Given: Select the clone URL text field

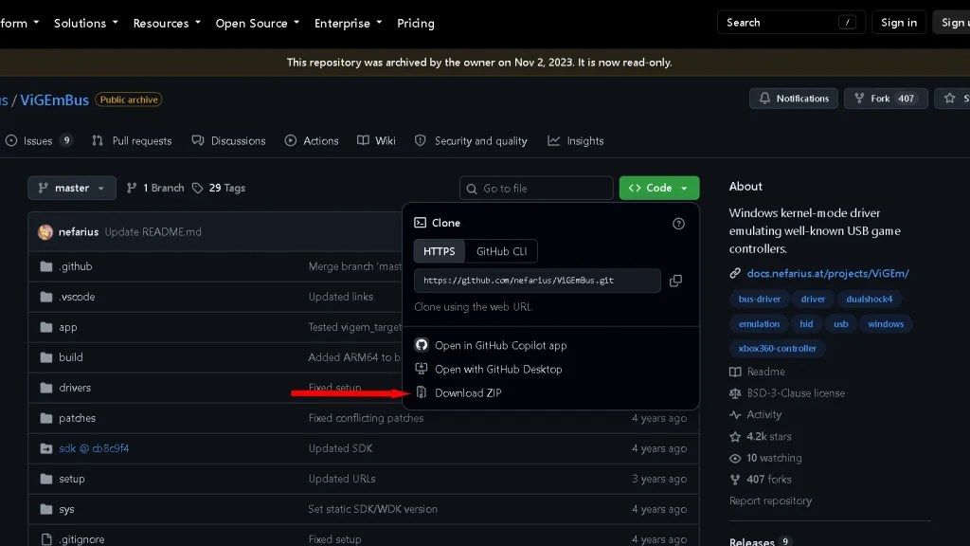Looking at the screenshot, I should (537, 281).
